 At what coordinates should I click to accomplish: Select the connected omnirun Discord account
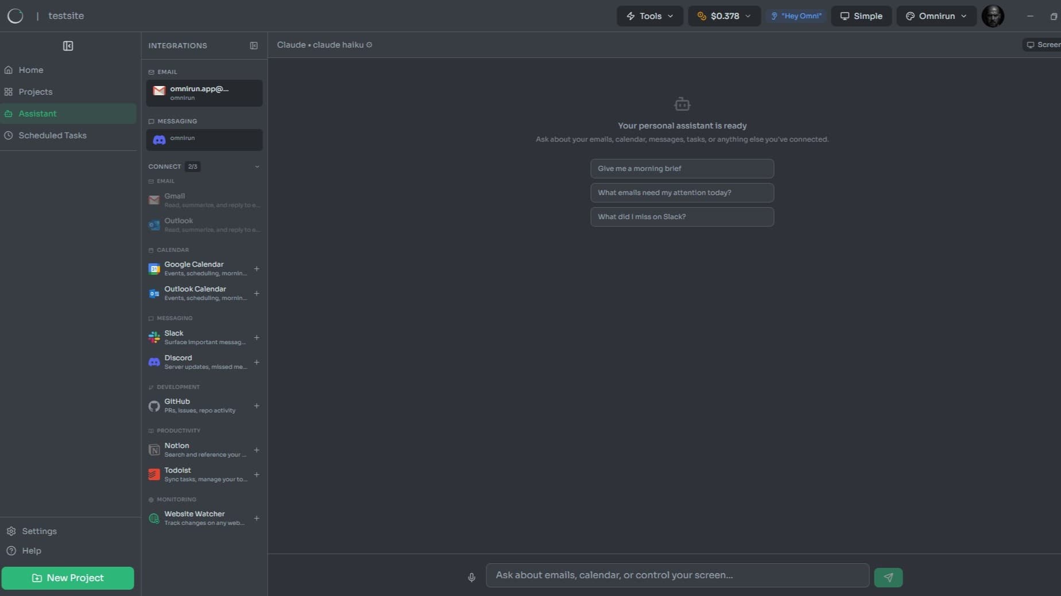tap(204, 139)
